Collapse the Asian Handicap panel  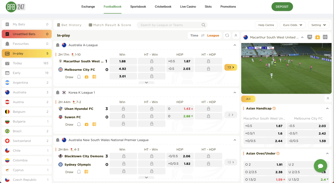click(x=327, y=108)
